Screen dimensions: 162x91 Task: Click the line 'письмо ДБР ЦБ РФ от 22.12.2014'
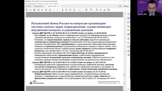[x=69, y=62]
